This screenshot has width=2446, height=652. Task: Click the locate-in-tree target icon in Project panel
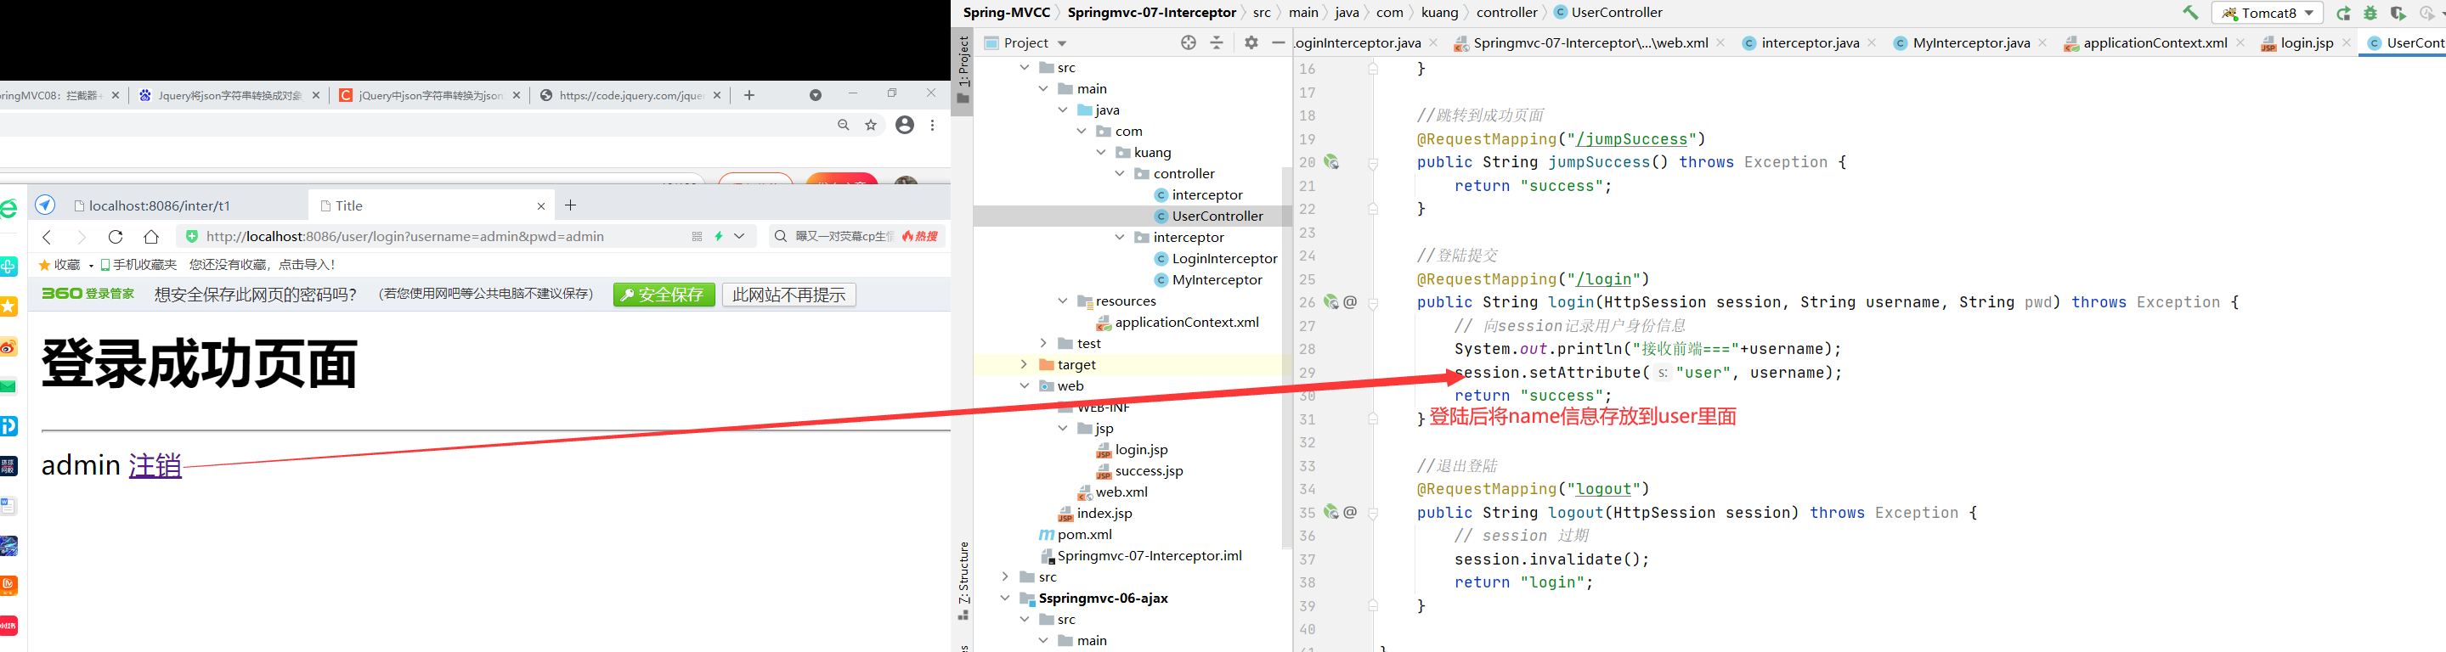pos(1188,42)
